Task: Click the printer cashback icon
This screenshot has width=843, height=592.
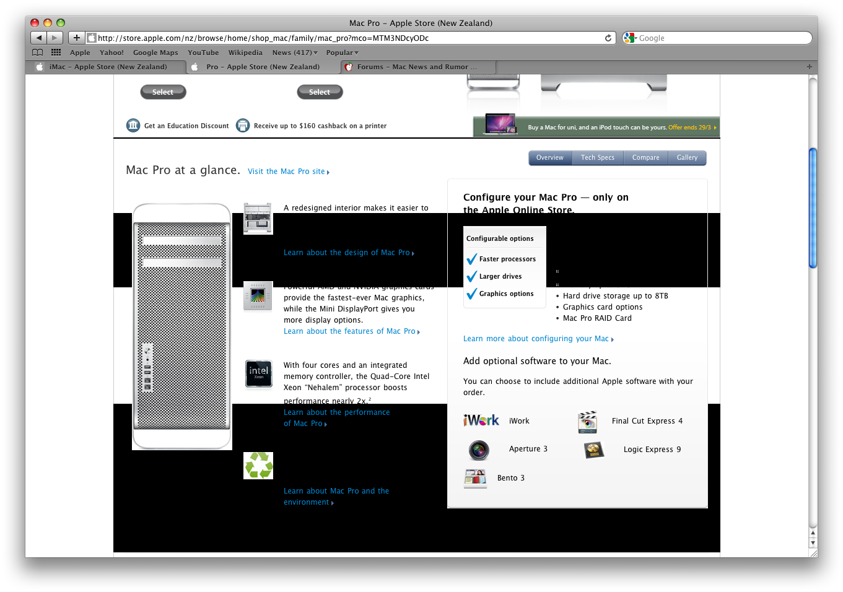Action: pos(243,126)
